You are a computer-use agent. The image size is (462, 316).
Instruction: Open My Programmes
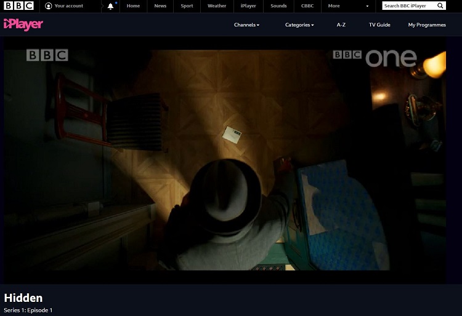coord(427,25)
